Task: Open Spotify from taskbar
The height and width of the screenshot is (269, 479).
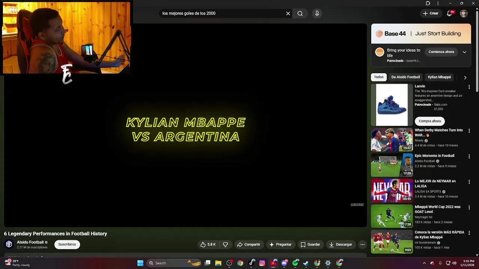Action: click(295, 263)
